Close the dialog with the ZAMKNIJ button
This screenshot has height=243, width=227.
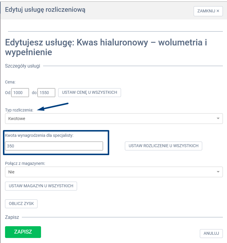tap(208, 11)
